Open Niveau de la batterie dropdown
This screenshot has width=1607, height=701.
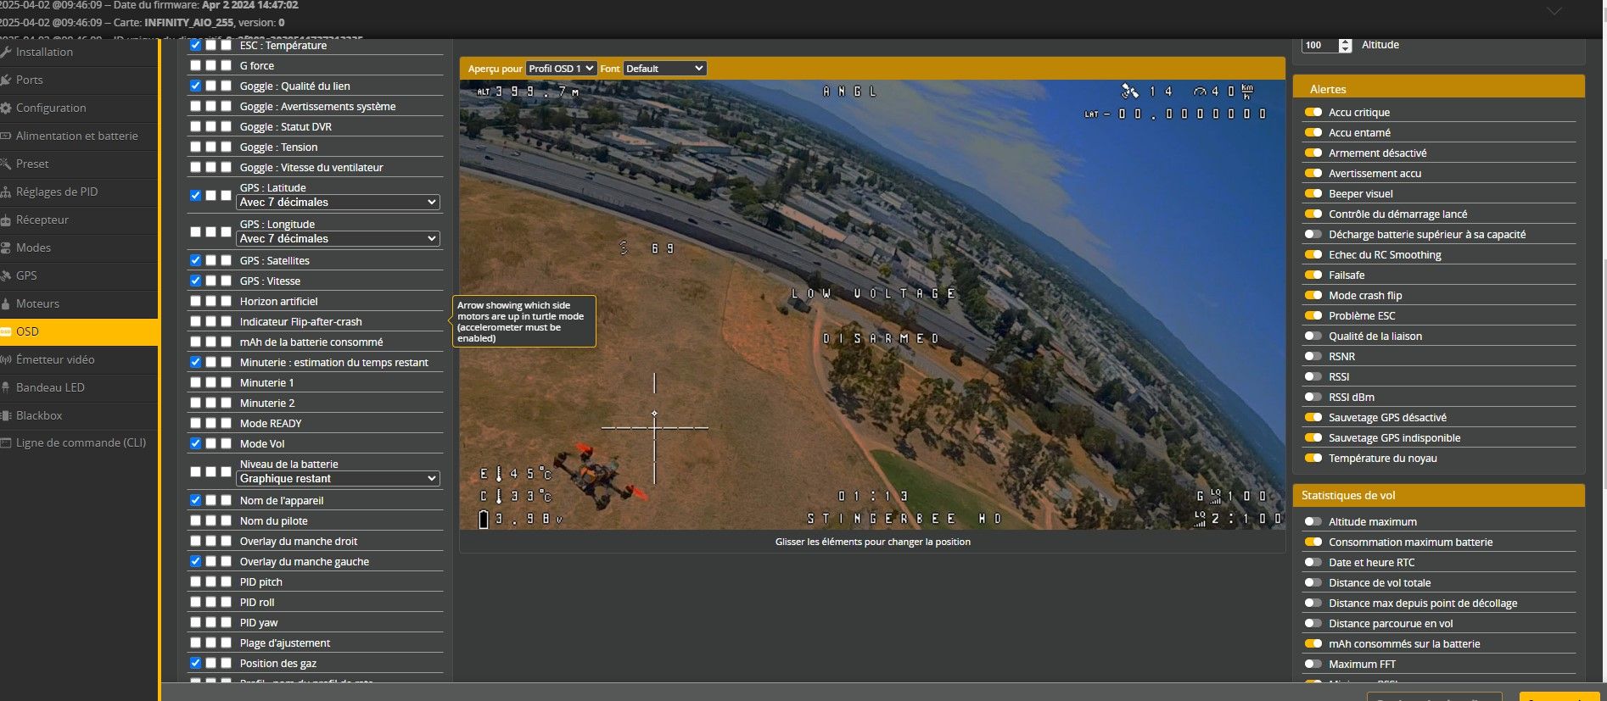pyautogui.click(x=338, y=479)
